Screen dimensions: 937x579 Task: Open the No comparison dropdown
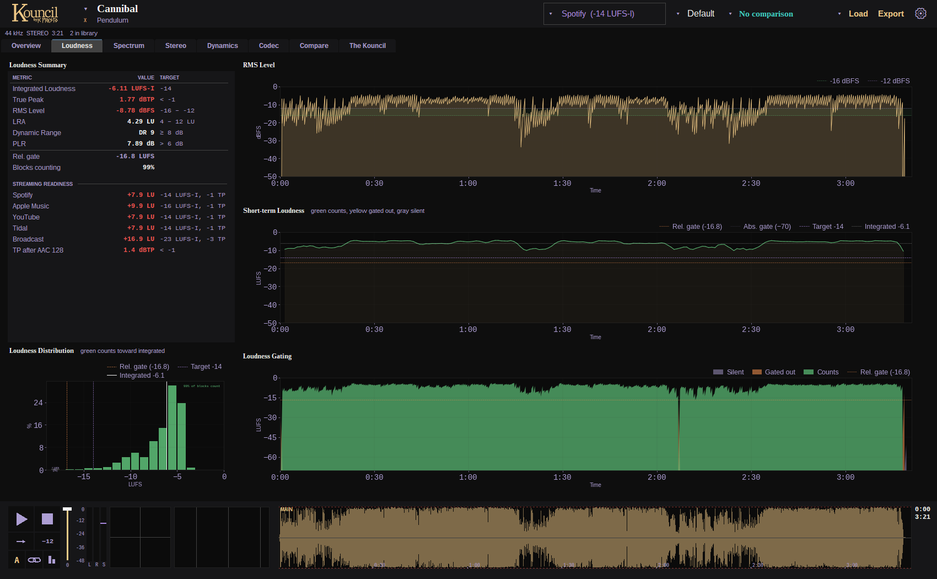(x=761, y=14)
